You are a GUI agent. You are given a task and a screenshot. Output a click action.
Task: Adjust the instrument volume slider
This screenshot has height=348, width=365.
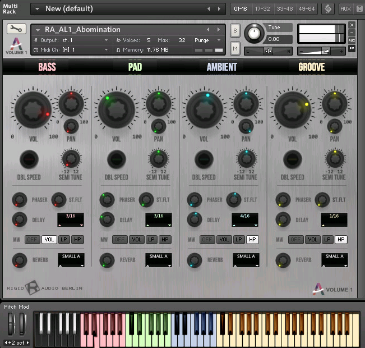(321, 51)
